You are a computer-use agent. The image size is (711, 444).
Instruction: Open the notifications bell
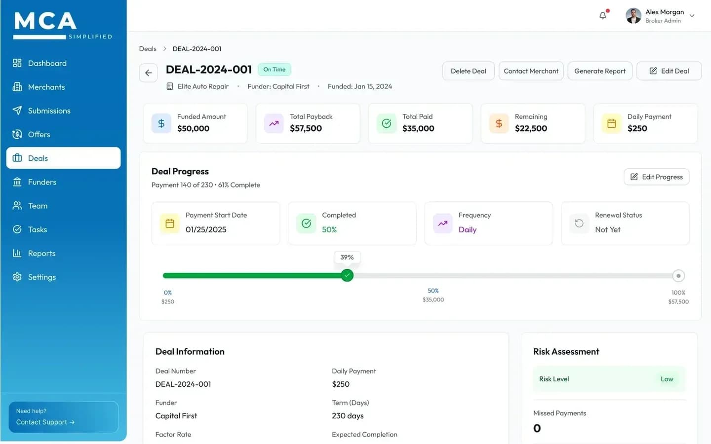point(603,16)
